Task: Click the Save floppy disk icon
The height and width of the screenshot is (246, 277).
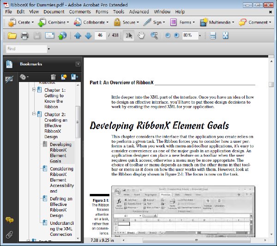Action: pyautogui.click(x=37, y=35)
